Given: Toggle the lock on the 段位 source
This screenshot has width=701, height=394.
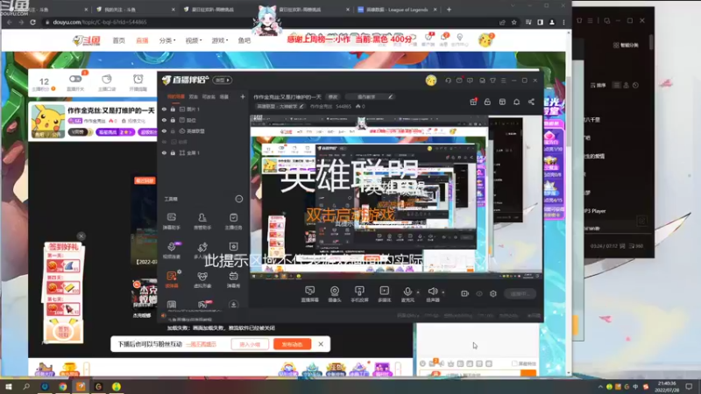Looking at the screenshot, I should [x=173, y=120].
